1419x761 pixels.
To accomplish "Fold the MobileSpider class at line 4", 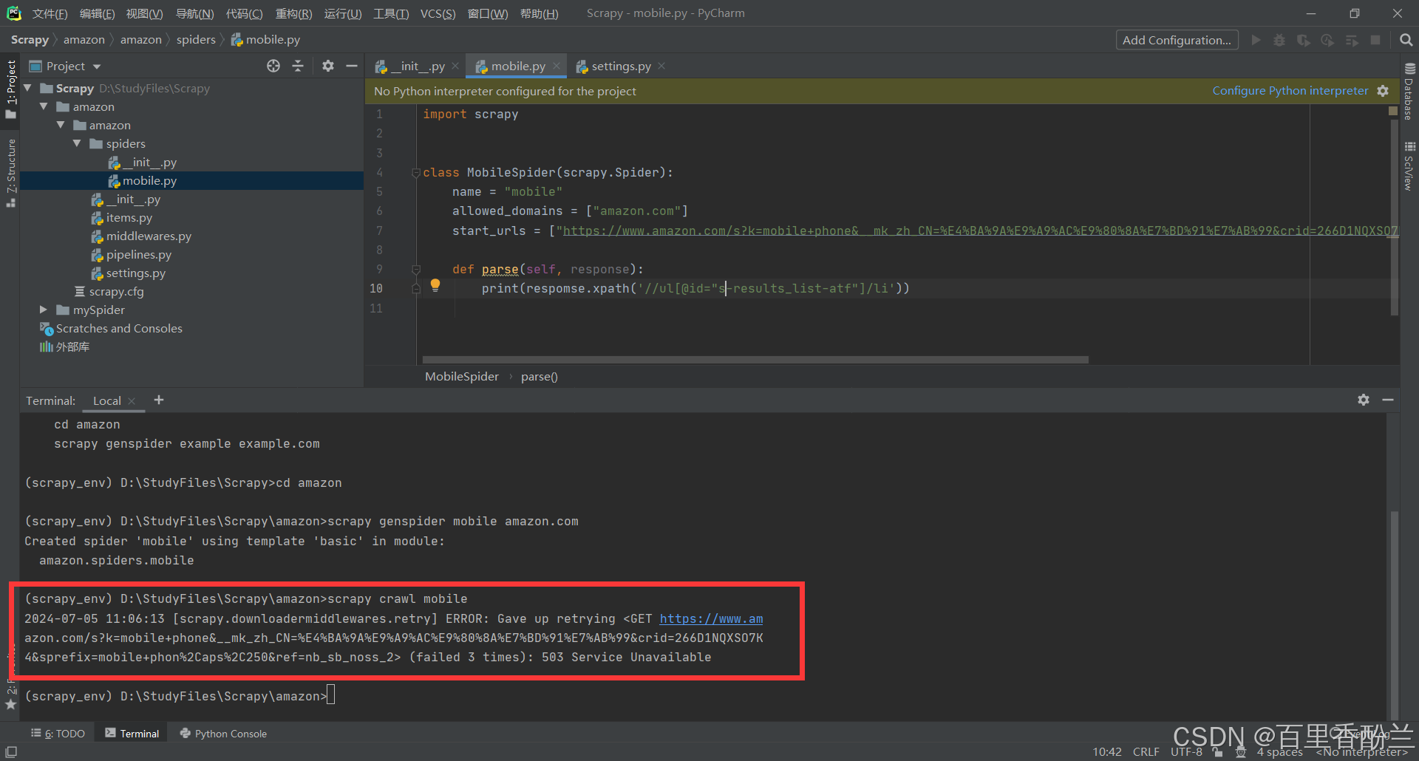I will tap(416, 173).
